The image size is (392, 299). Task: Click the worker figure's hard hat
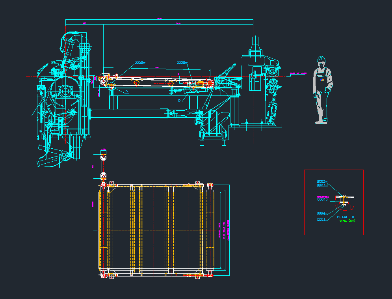point(322,59)
